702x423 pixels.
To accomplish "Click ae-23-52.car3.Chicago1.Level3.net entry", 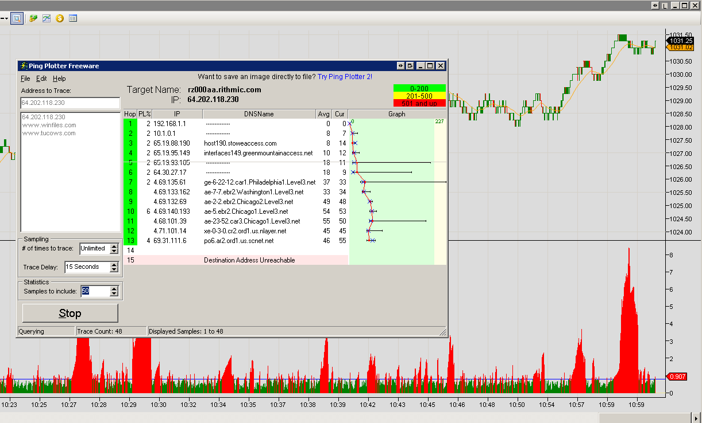I will (252, 221).
